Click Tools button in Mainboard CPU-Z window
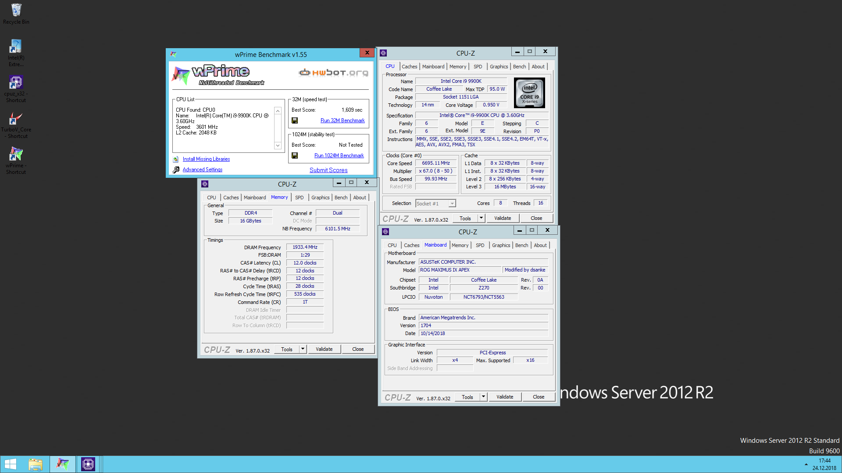The width and height of the screenshot is (842, 473). coord(467,397)
